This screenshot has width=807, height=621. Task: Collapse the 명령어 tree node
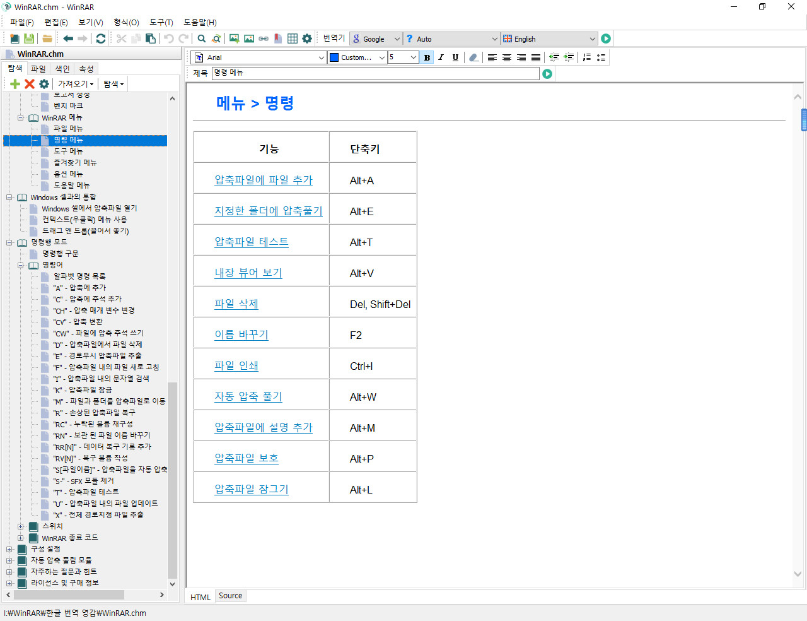(x=20, y=266)
